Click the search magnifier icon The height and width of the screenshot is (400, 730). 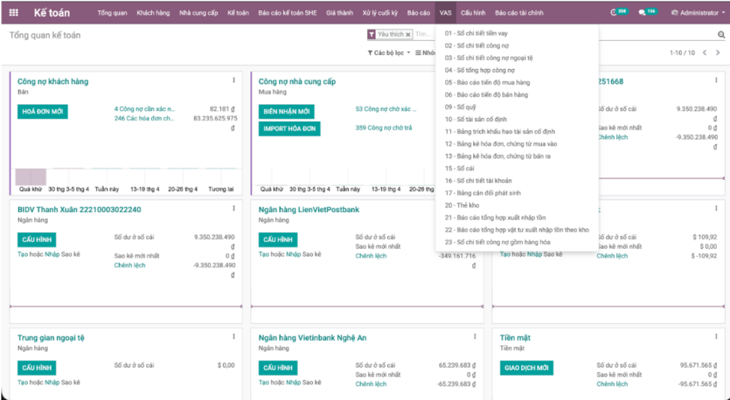pyautogui.click(x=721, y=35)
